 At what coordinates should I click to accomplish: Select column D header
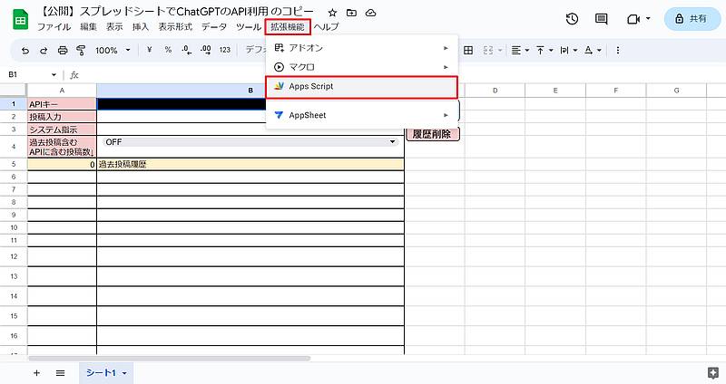pos(495,90)
